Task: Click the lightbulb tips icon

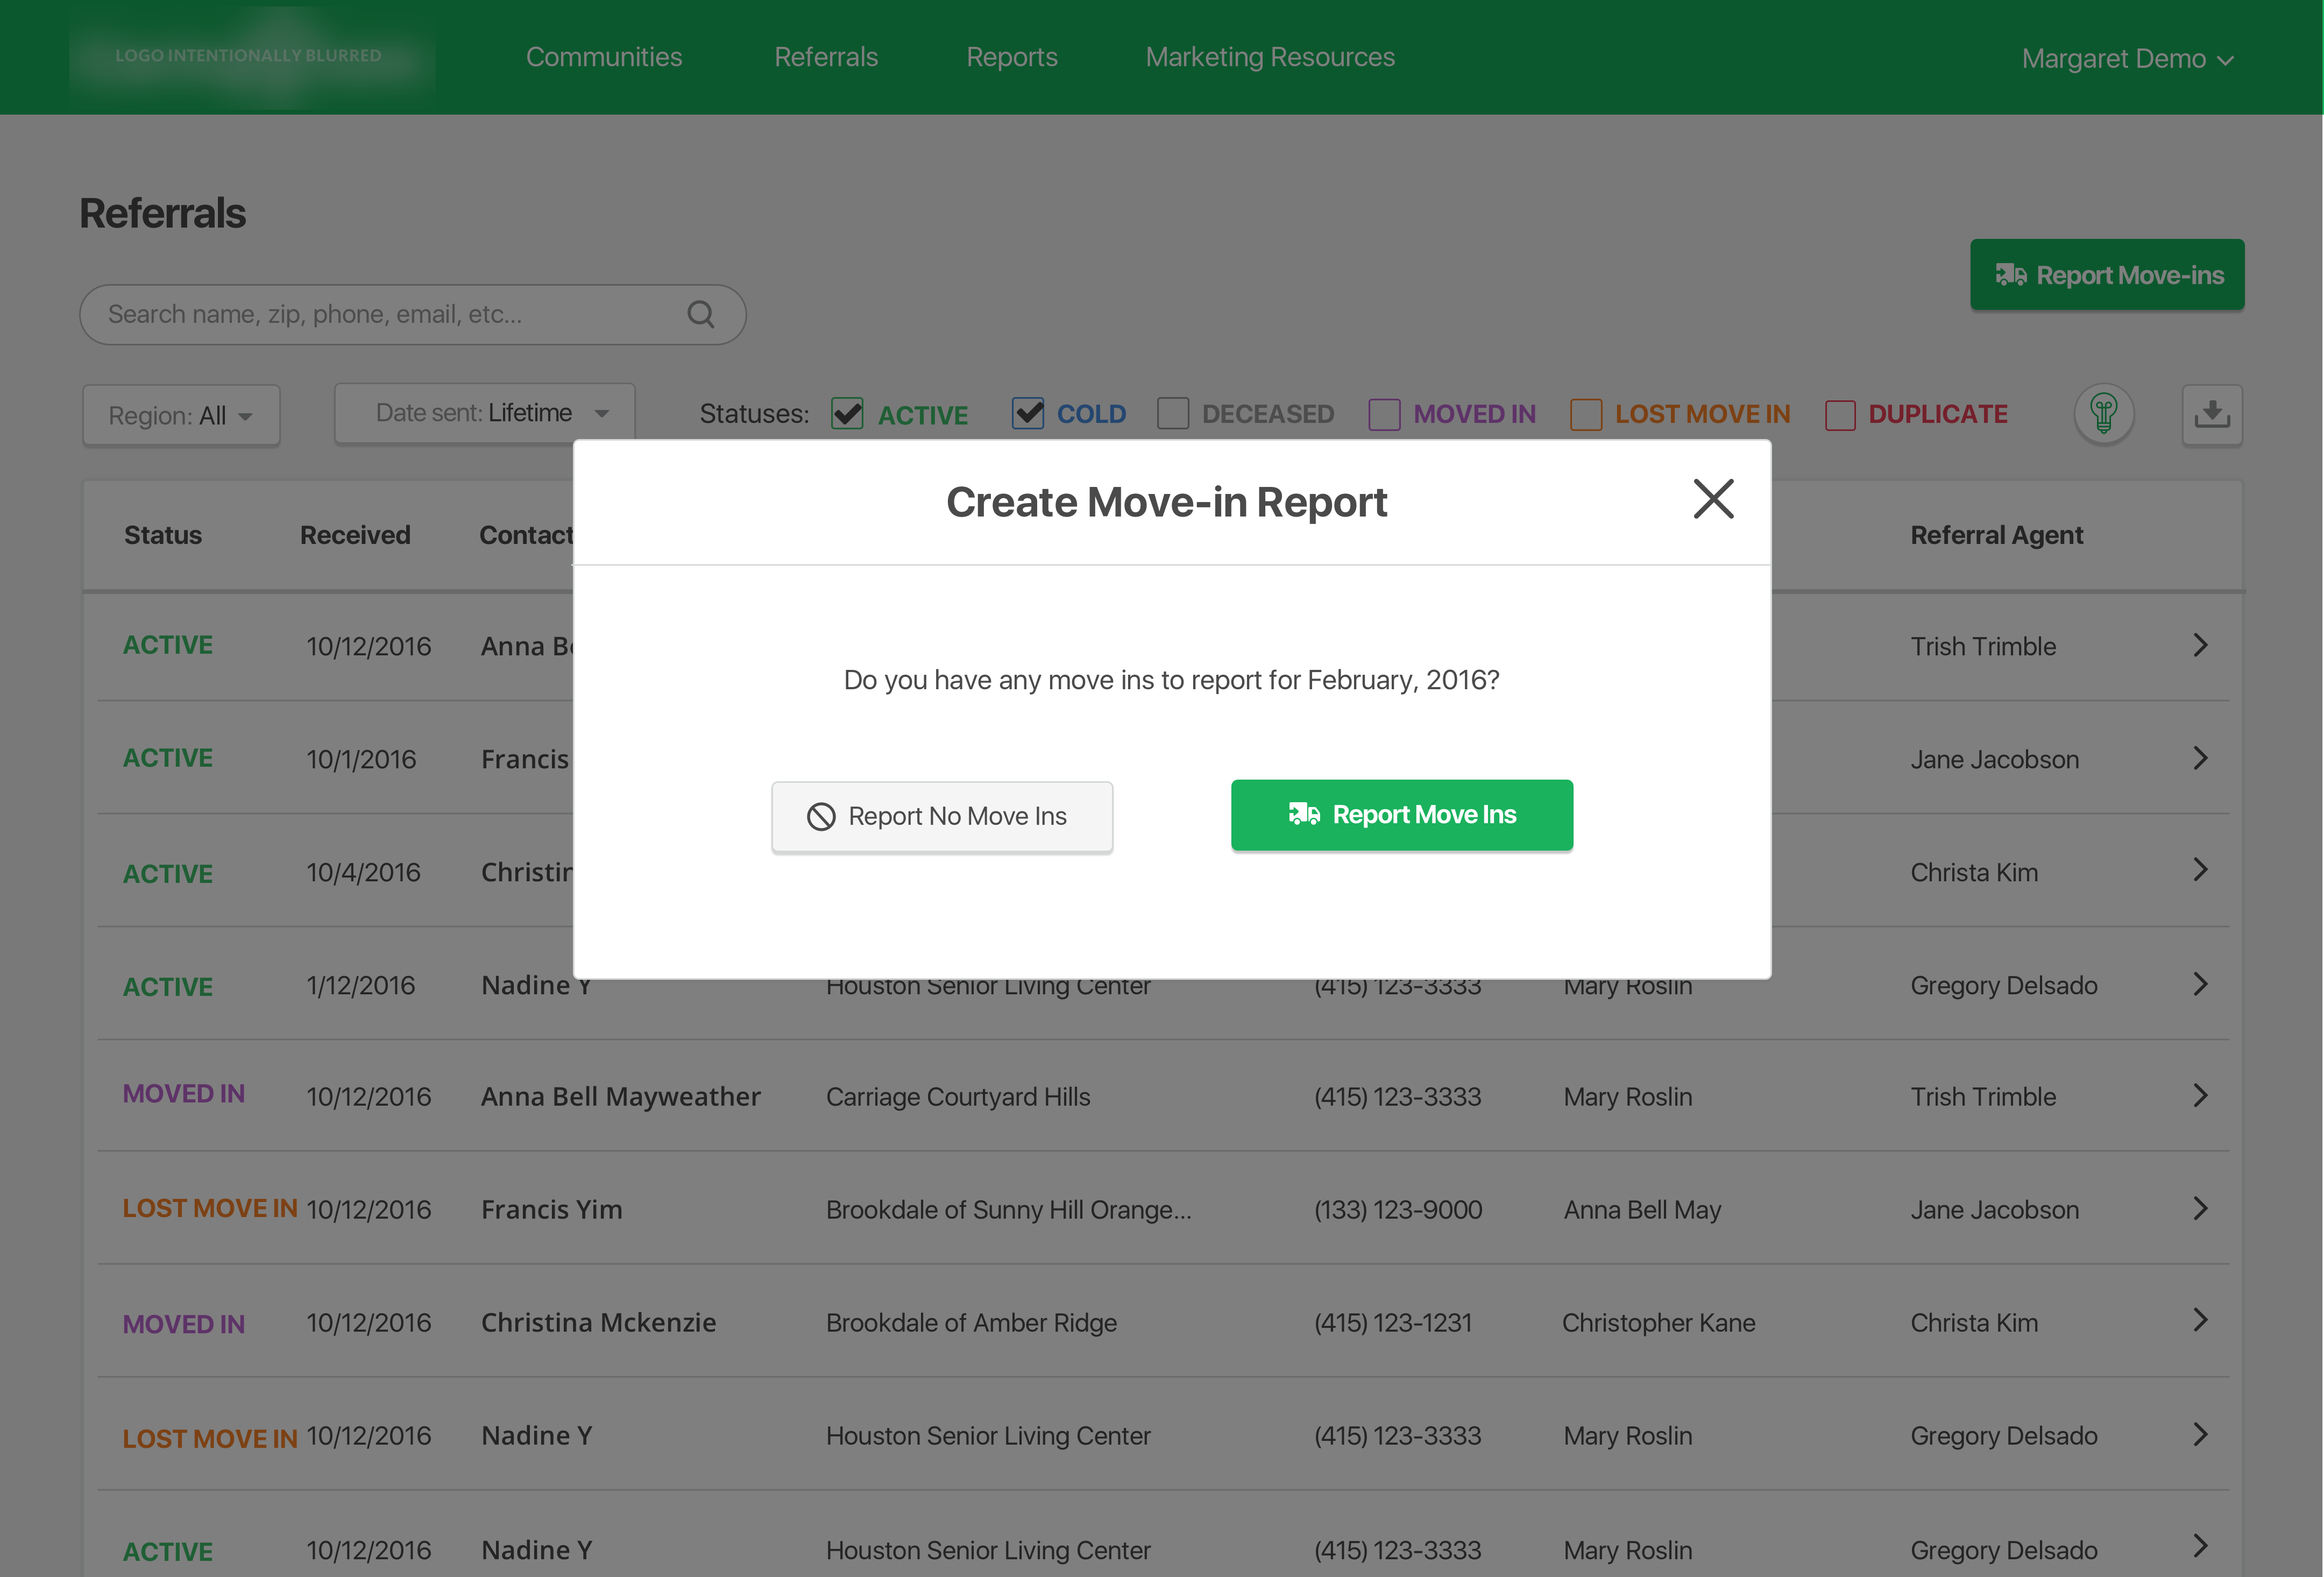Action: click(x=2103, y=413)
